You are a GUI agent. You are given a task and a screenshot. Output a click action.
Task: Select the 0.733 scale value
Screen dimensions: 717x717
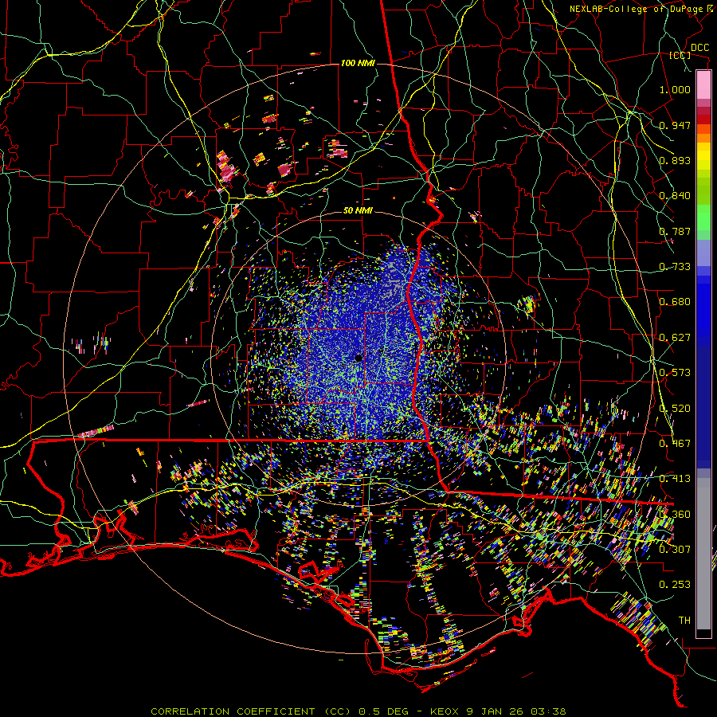[675, 267]
